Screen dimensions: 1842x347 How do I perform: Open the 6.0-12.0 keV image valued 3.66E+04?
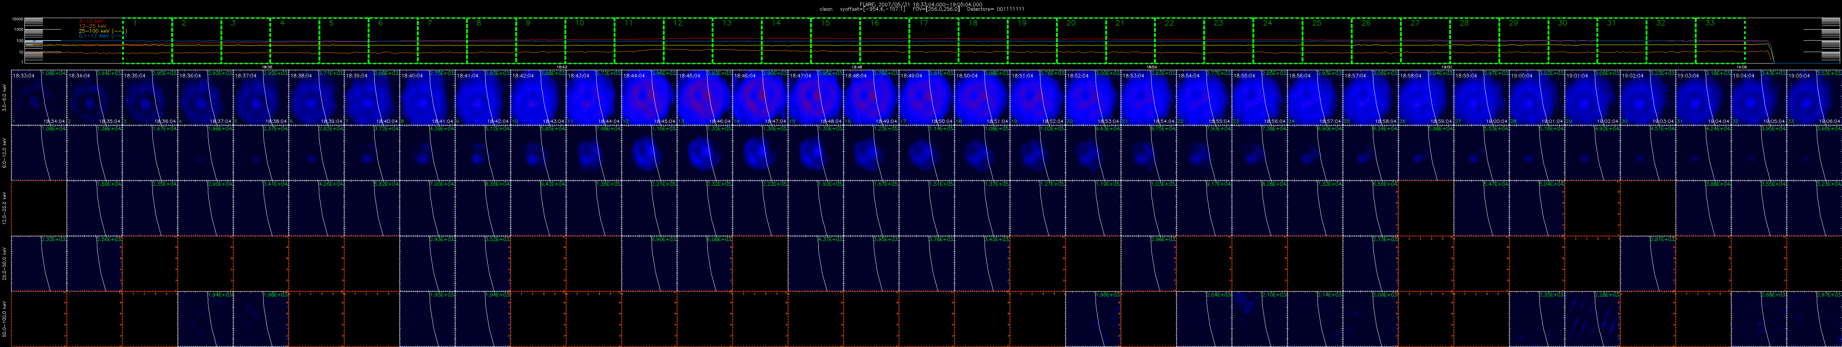pos(1815,152)
